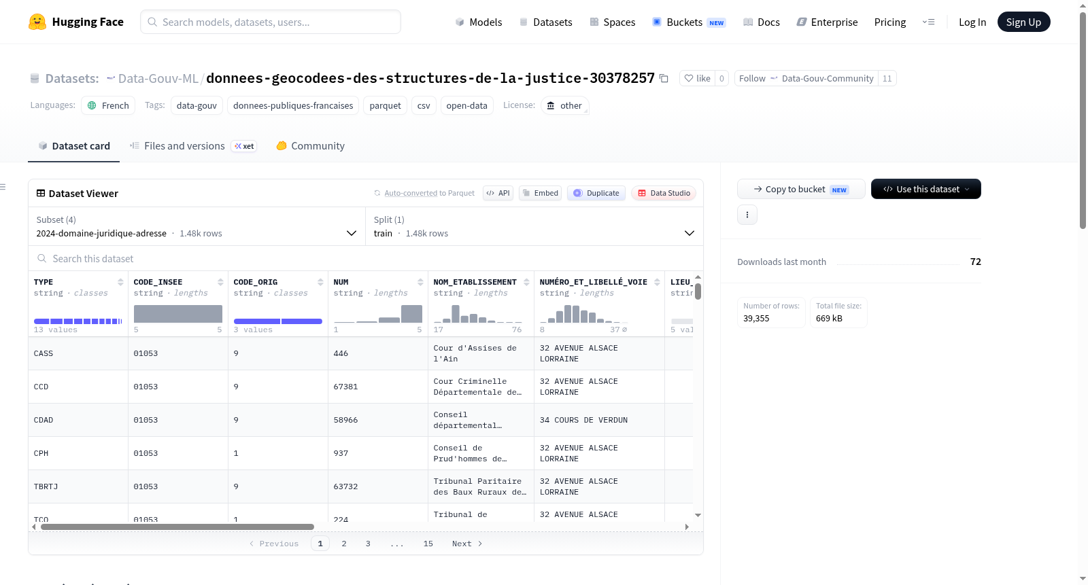Screen dimensions: 1088x585
Task: Go to page 3 of the table
Action: coord(368,544)
